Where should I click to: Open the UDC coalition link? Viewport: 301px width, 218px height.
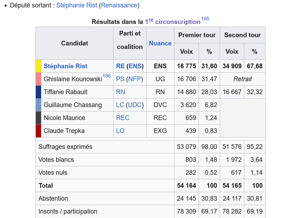[135, 105]
